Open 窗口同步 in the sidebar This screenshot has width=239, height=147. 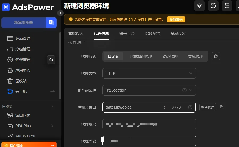click(x=23, y=115)
